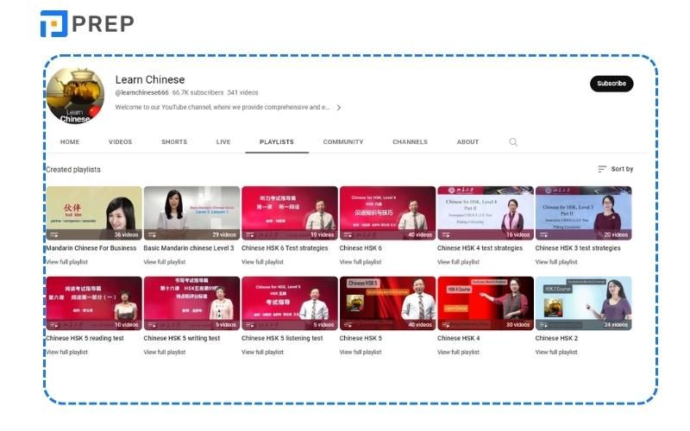The width and height of the screenshot is (690, 431).
Task: Click the Chinese HSK 4 test strategies title
Action: point(480,248)
